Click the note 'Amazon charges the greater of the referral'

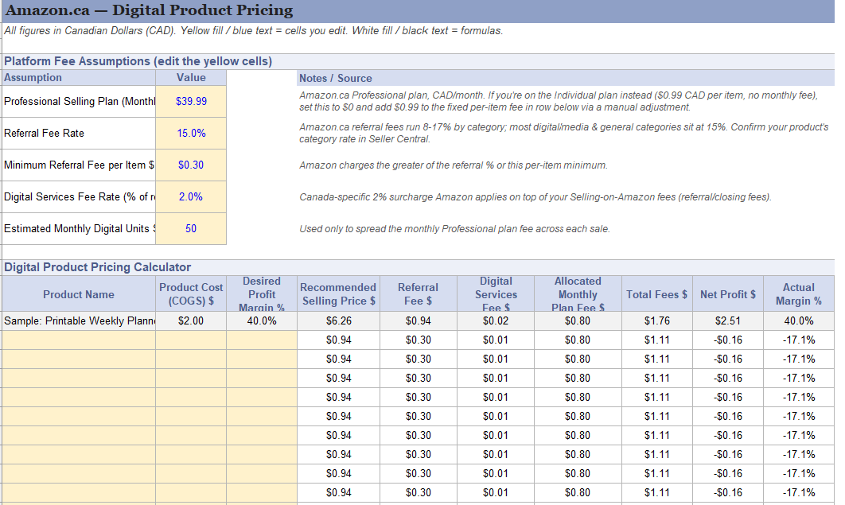point(454,165)
